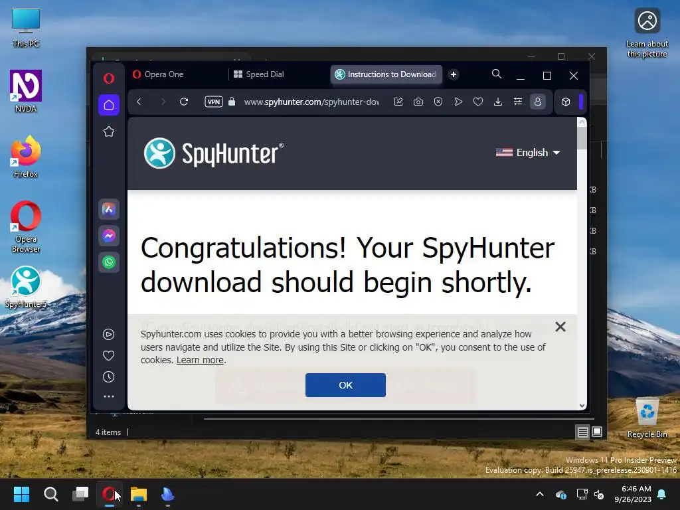The height and width of the screenshot is (510, 680).
Task: Click the spyhunter.com address field
Action: tap(311, 102)
